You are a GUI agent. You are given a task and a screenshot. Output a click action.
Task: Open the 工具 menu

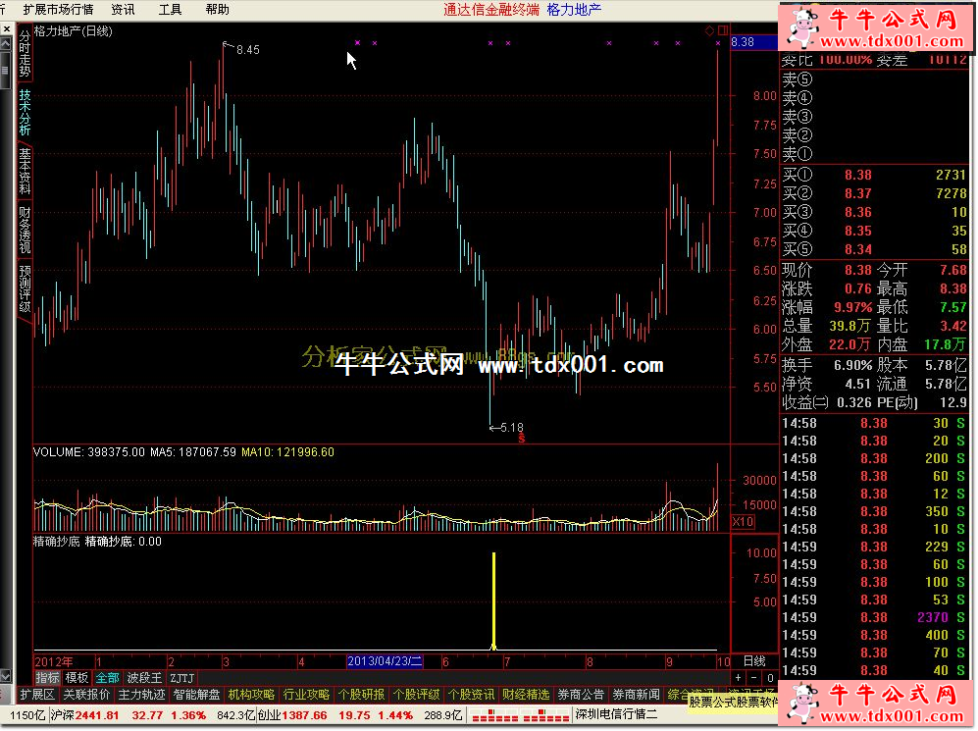click(170, 10)
